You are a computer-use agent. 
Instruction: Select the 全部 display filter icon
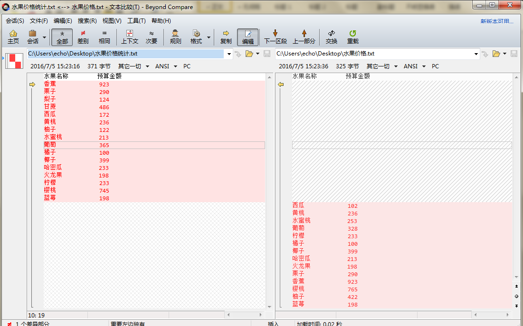click(x=62, y=37)
